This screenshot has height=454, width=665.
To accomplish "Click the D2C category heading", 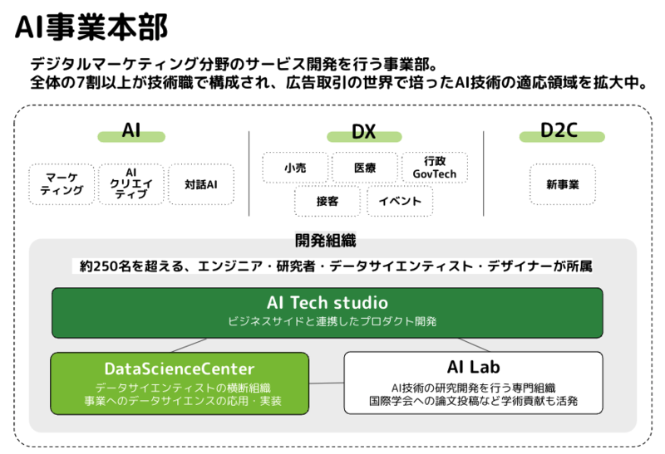I will pyautogui.click(x=559, y=130).
